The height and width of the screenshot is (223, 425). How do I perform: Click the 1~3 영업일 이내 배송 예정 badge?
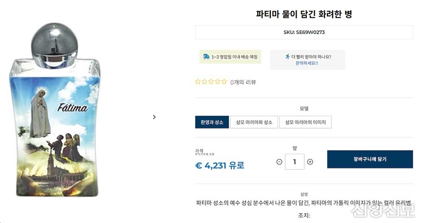point(230,57)
